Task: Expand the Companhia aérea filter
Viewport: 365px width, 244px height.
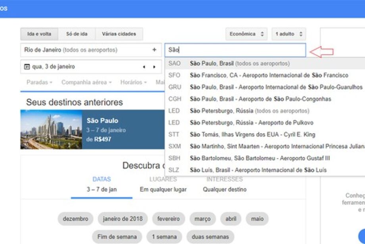Action: point(86,83)
